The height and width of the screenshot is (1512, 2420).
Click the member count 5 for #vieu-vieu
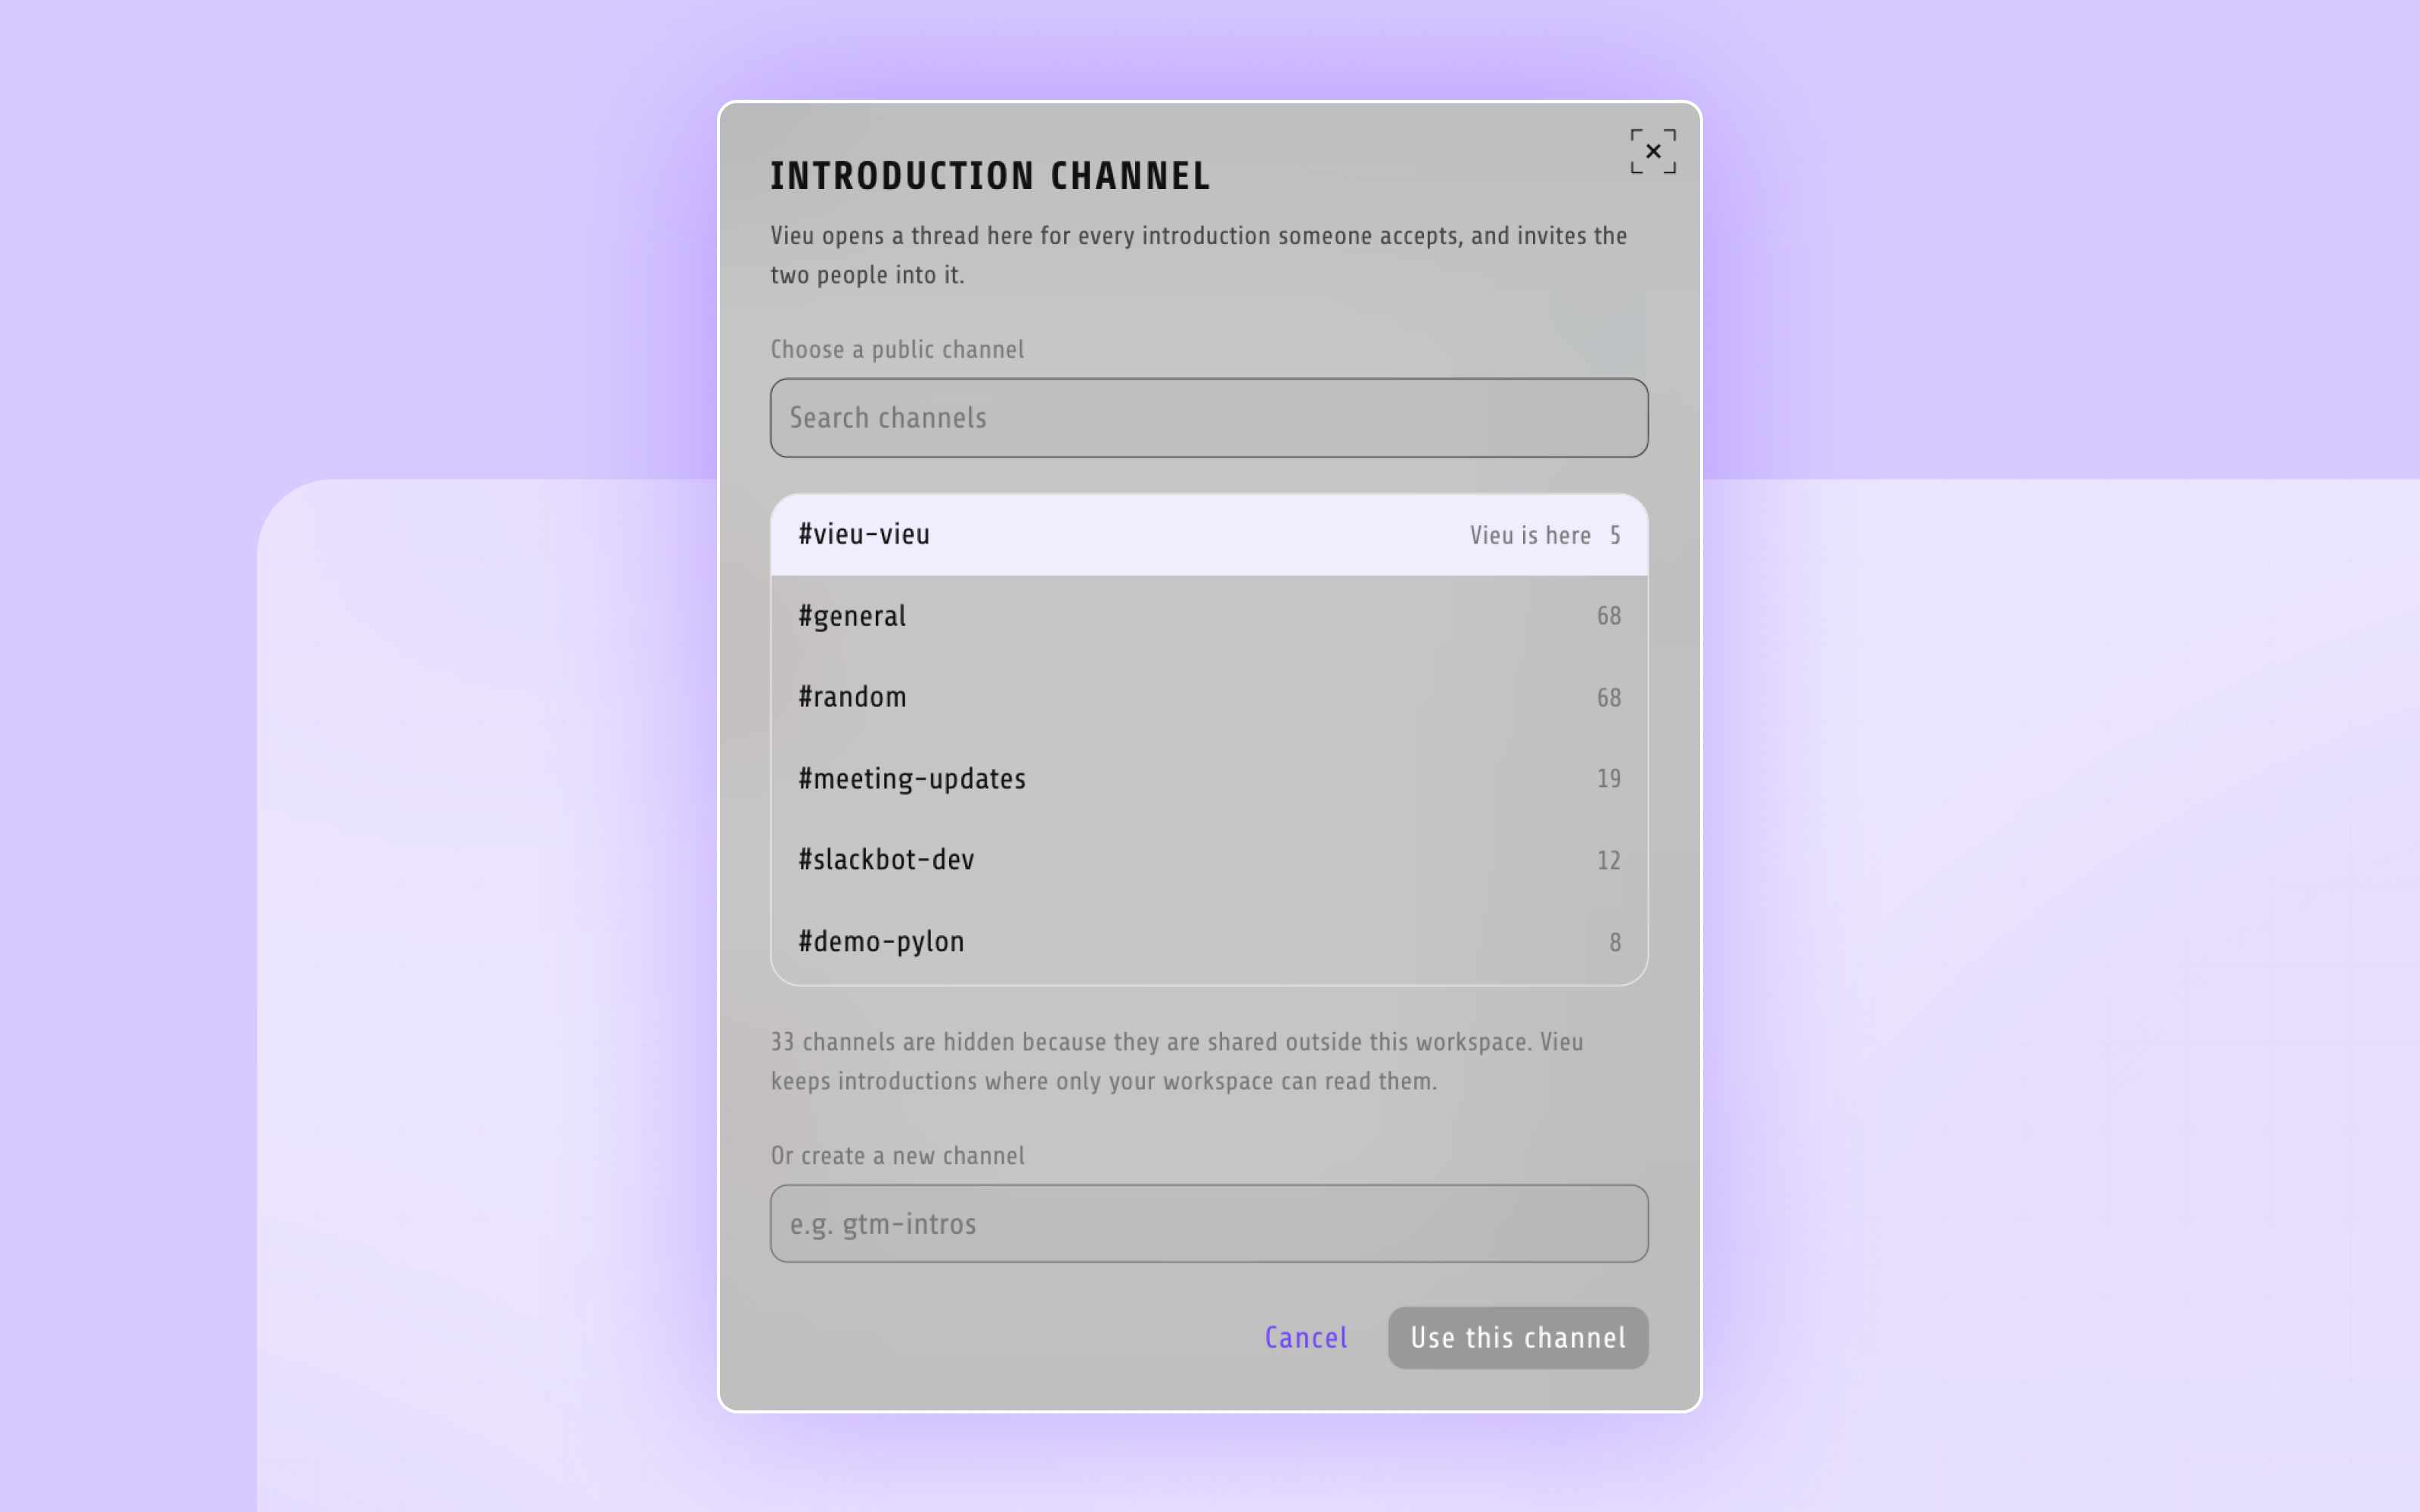[1615, 536]
